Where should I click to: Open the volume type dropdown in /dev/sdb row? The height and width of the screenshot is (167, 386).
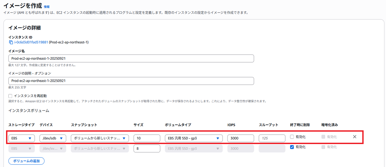pyautogui.click(x=194, y=138)
